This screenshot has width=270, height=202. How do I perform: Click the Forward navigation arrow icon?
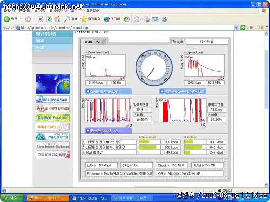click(x=28, y=19)
